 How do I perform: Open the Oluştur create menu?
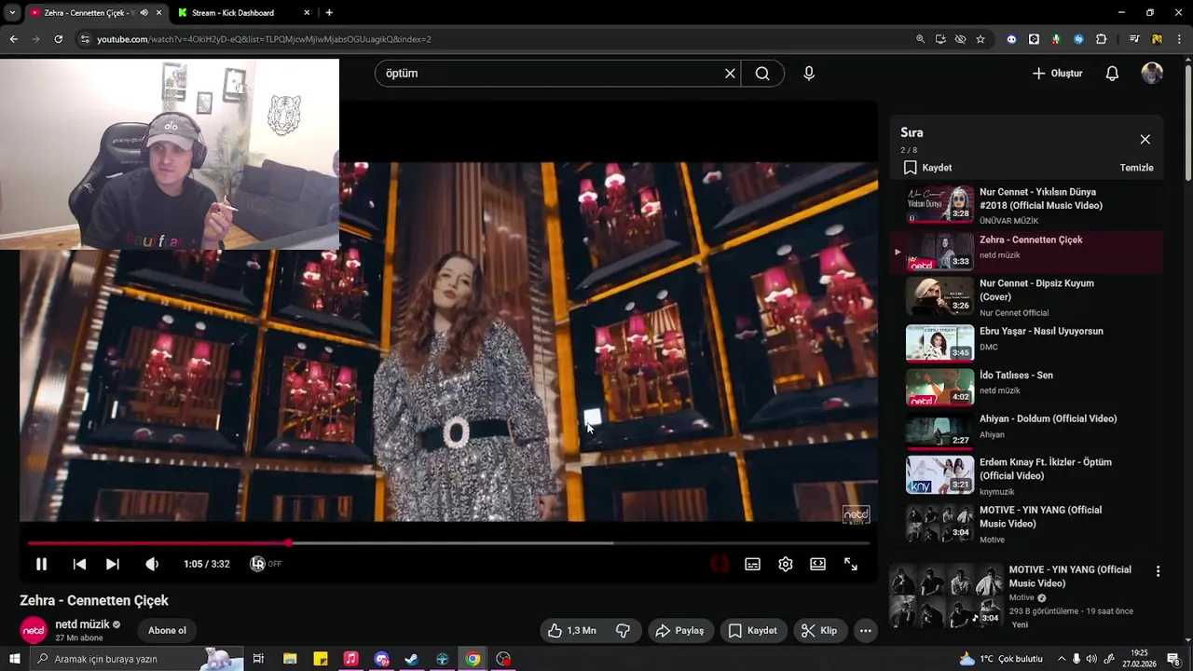1057,74
